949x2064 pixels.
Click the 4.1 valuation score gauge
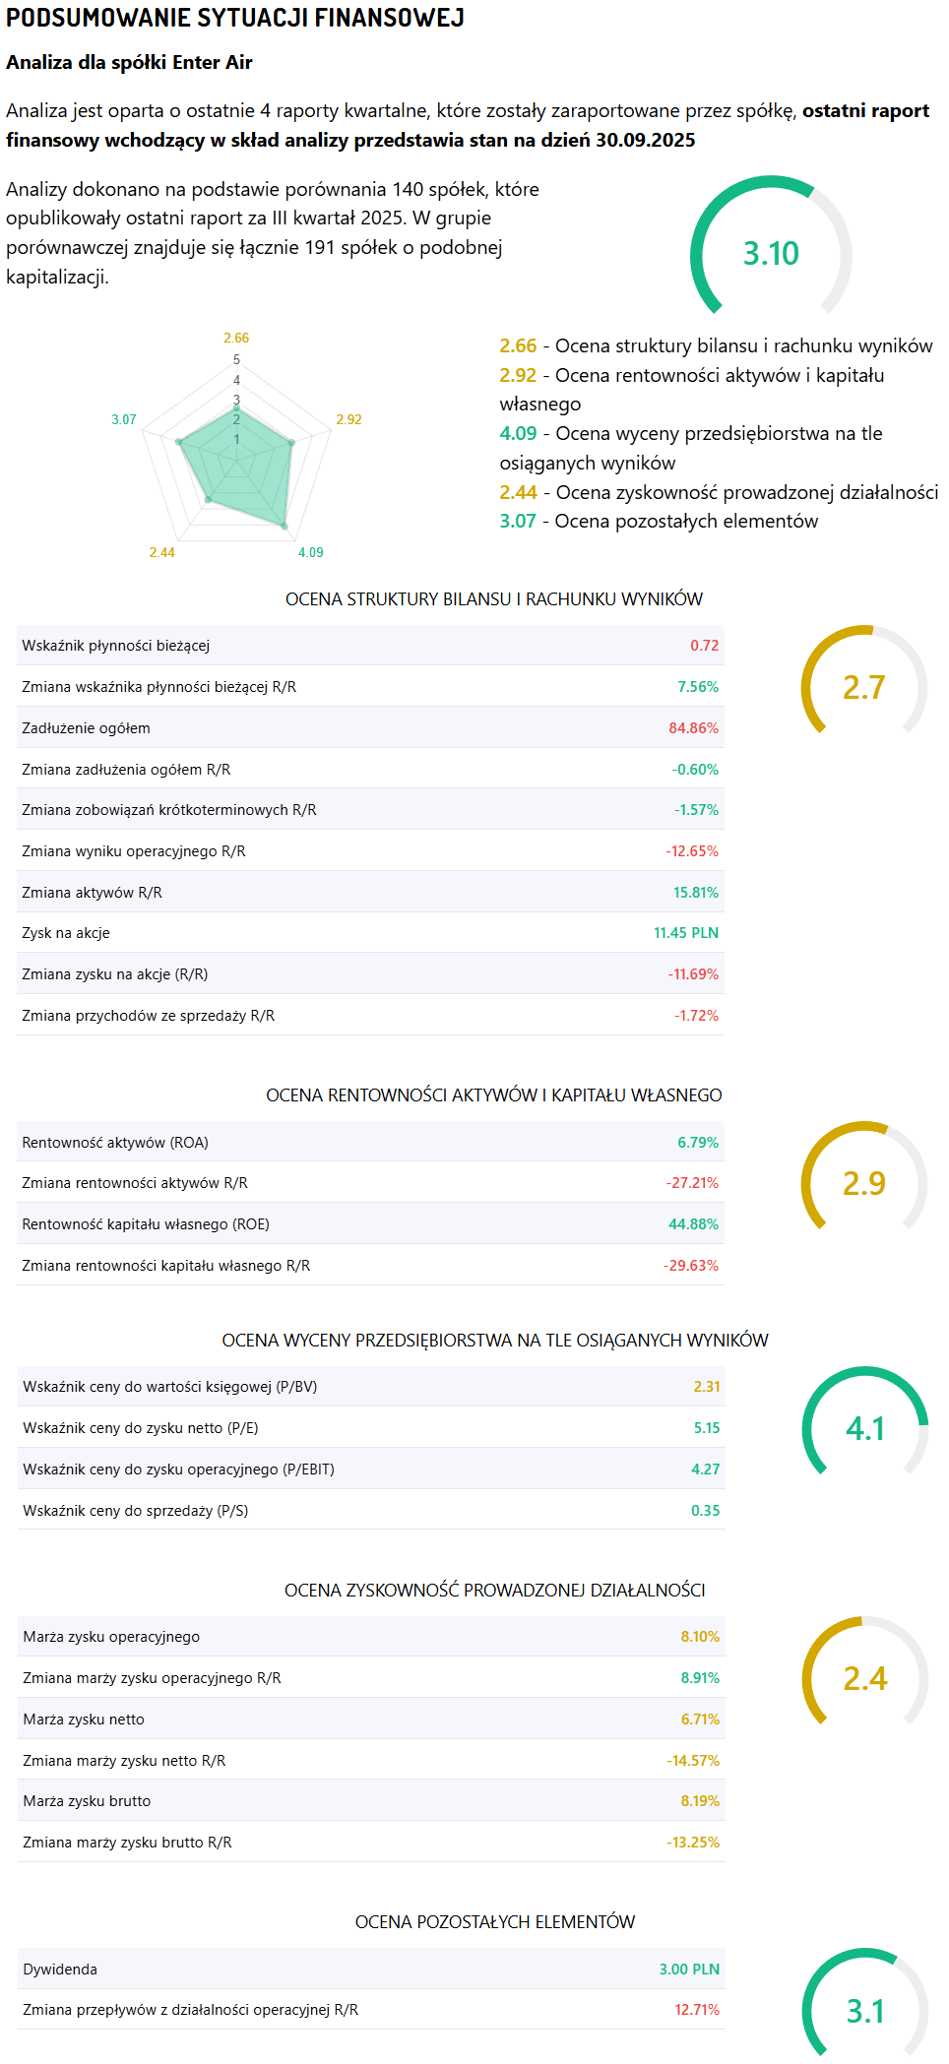[864, 1428]
